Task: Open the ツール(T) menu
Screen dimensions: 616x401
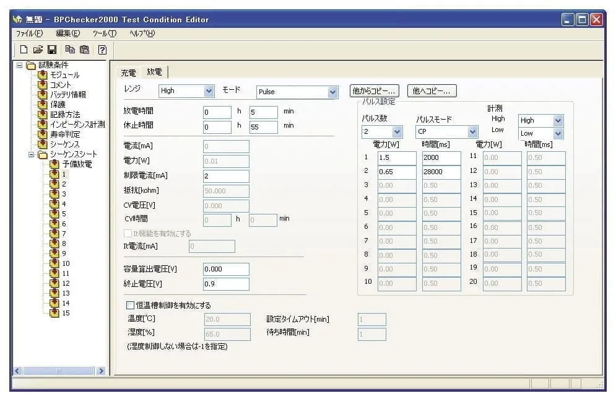Action: 104,33
